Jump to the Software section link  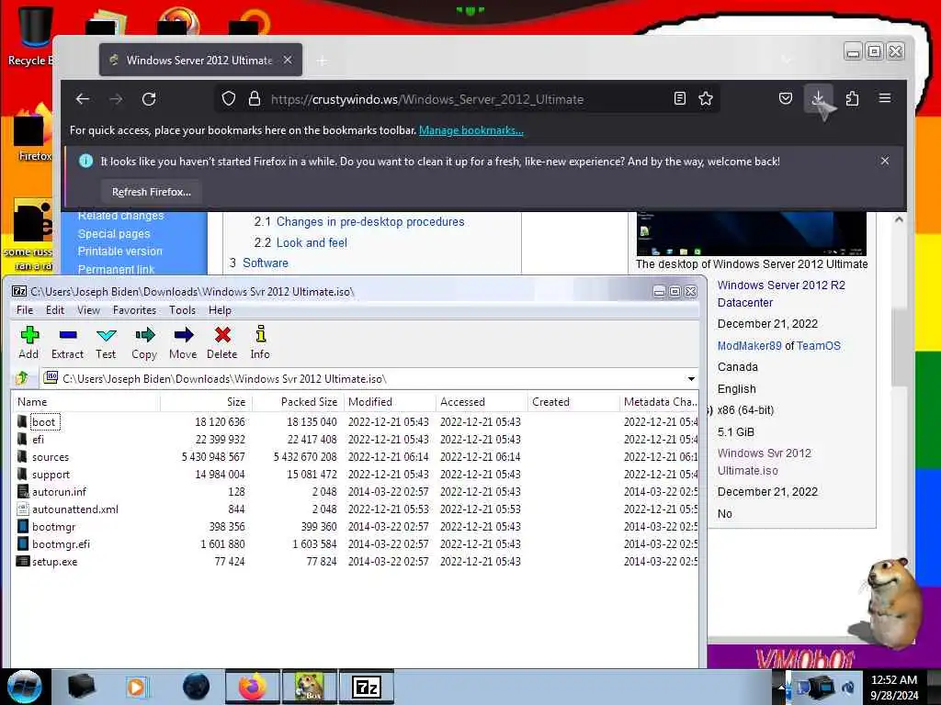pyautogui.click(x=266, y=263)
